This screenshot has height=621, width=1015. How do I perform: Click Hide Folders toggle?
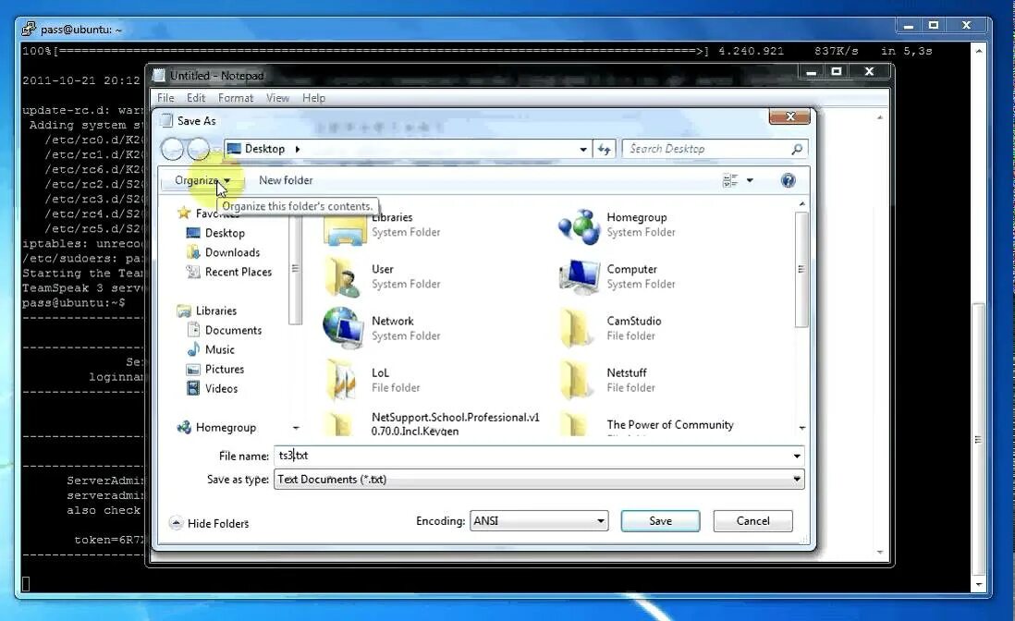coord(209,523)
